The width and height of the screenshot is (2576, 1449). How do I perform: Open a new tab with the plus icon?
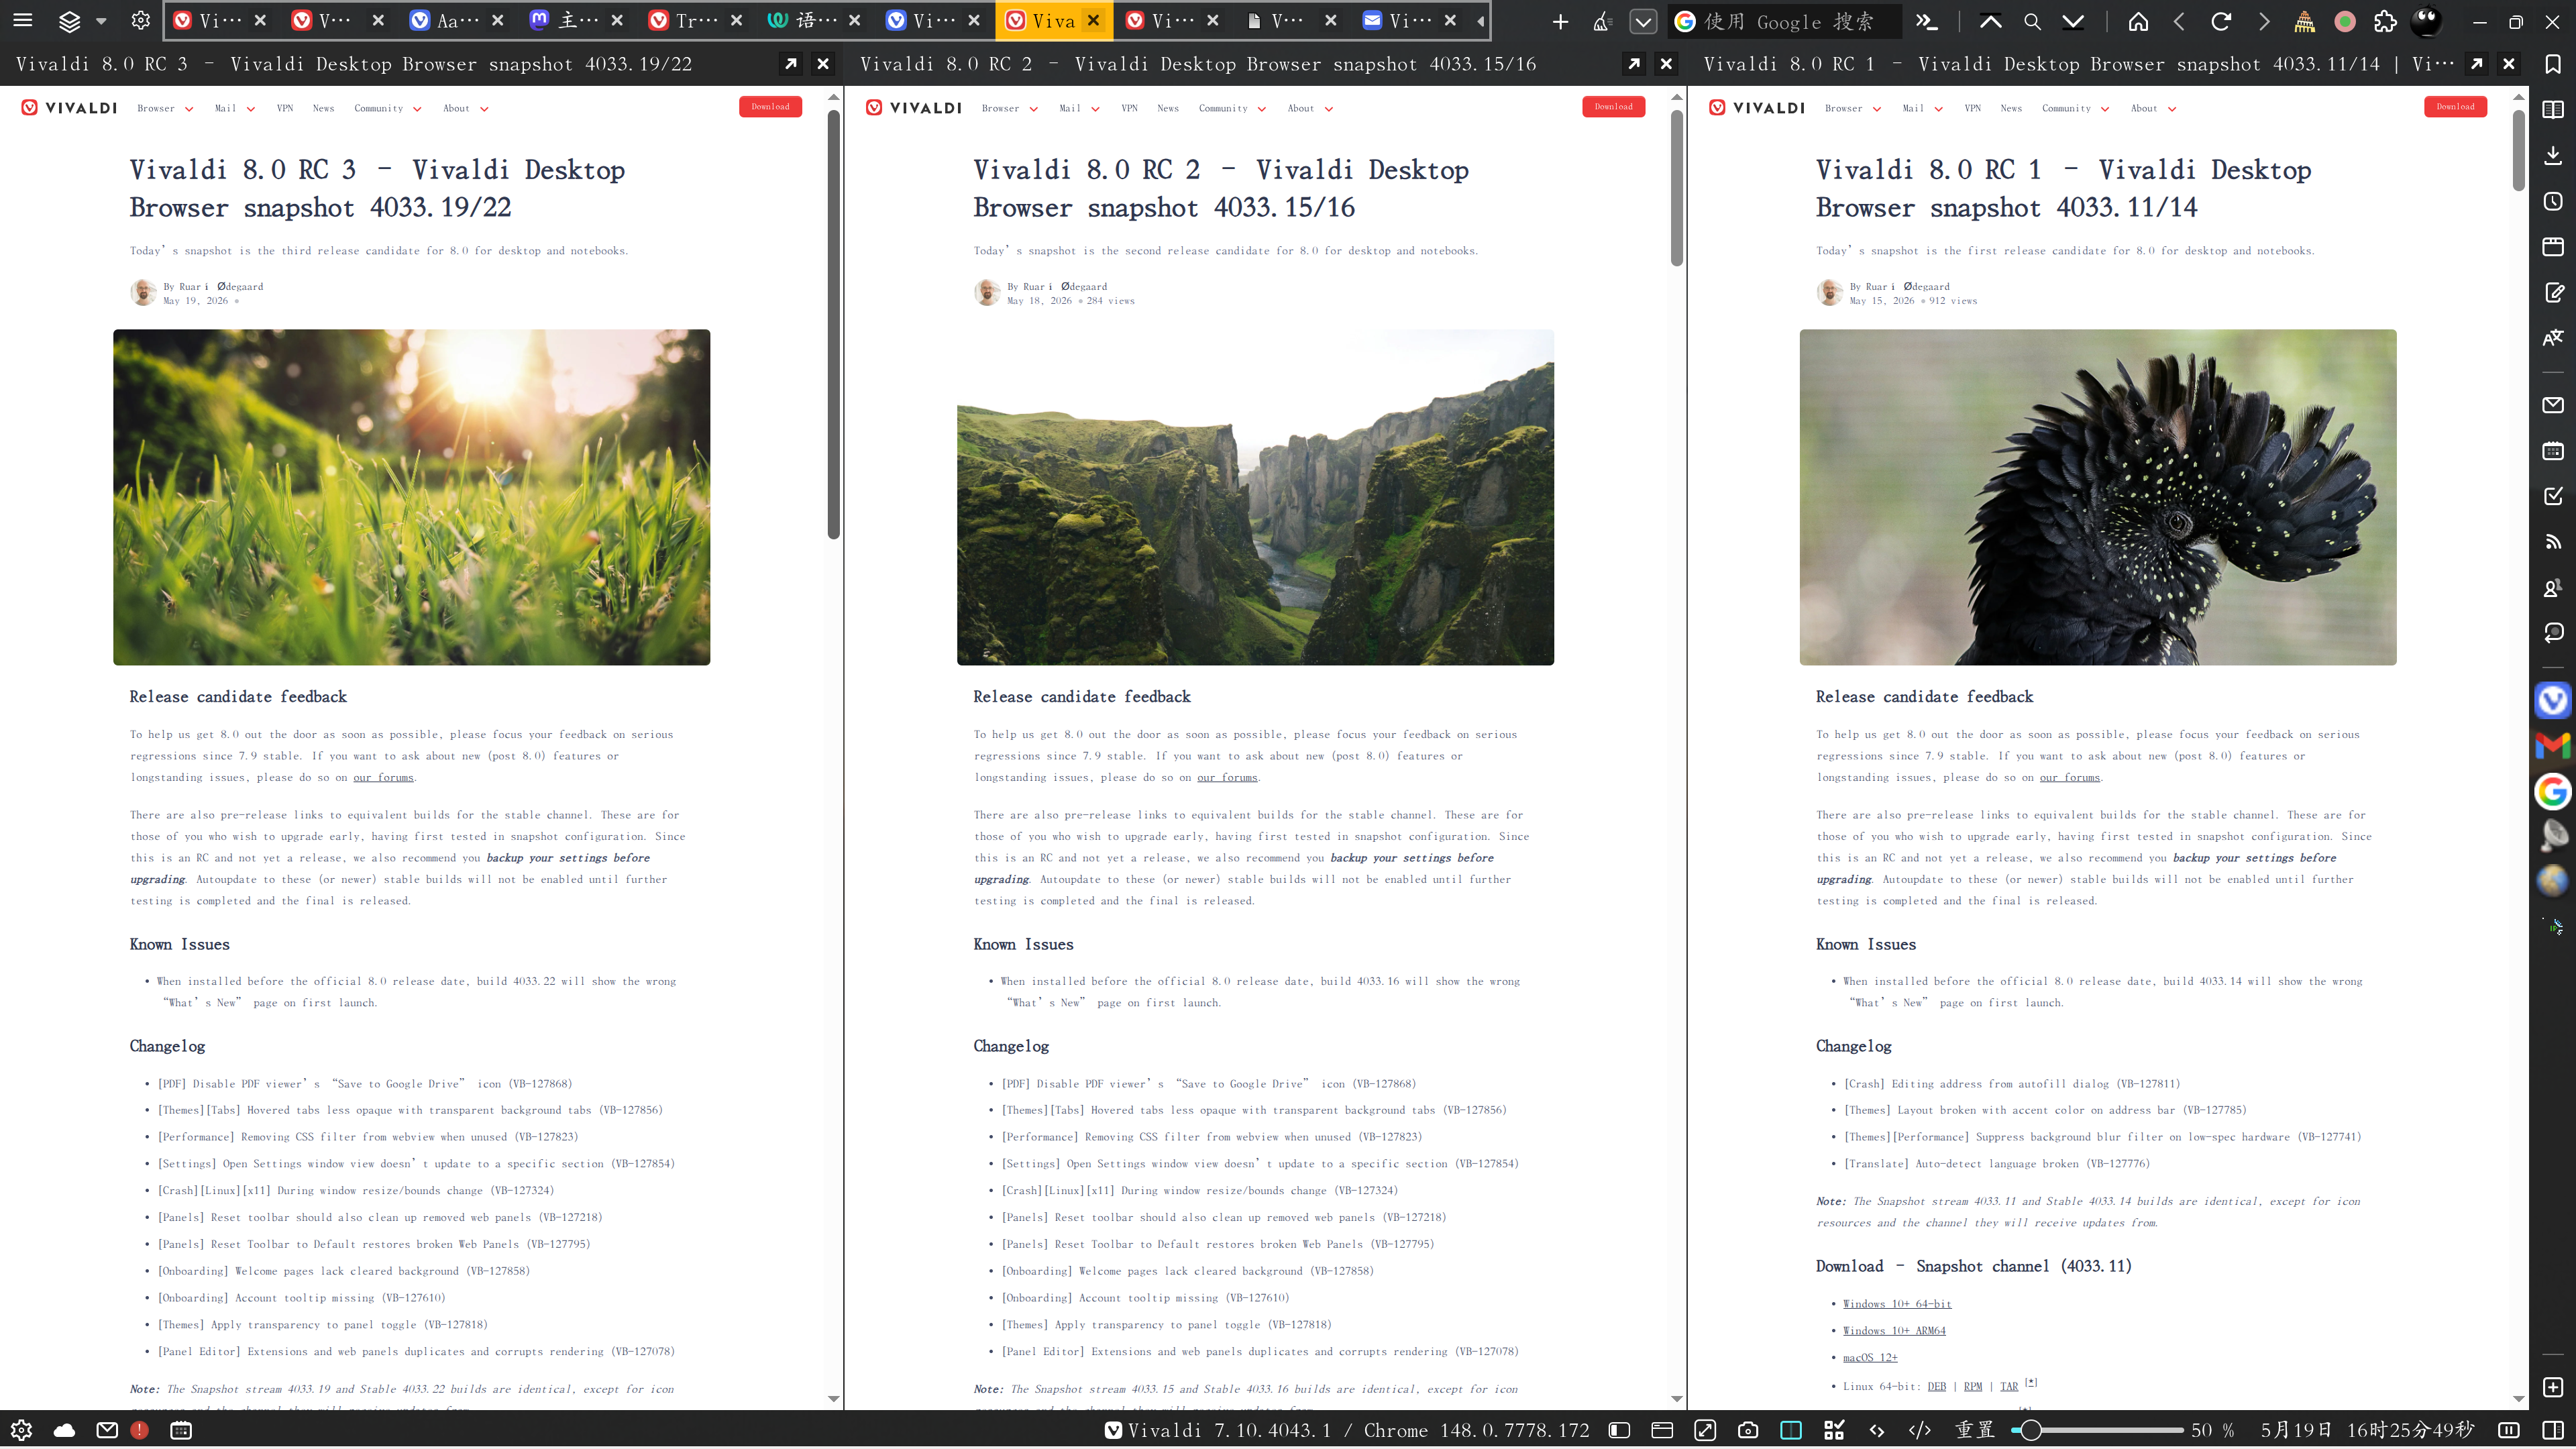1560,21
